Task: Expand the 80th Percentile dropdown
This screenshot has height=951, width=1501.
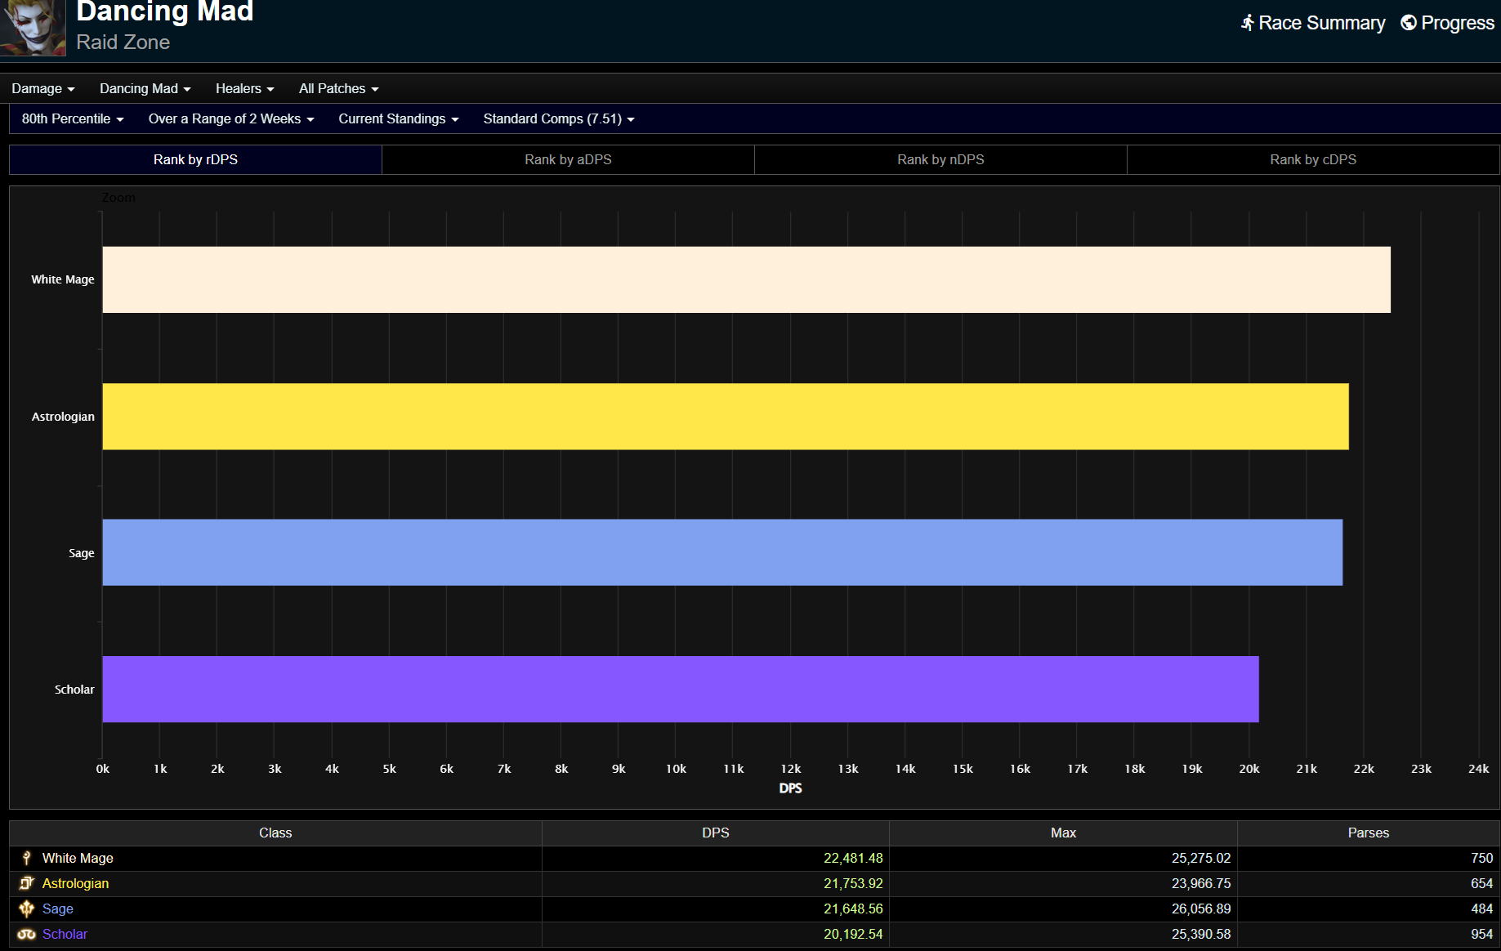Action: tap(73, 118)
